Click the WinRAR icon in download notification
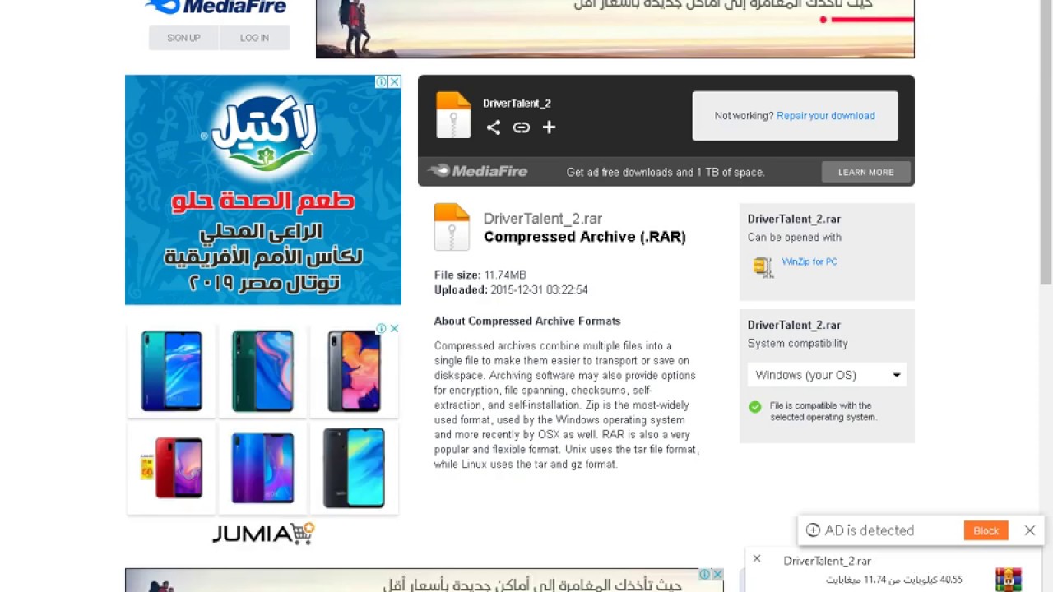The image size is (1053, 592). coord(1008,579)
